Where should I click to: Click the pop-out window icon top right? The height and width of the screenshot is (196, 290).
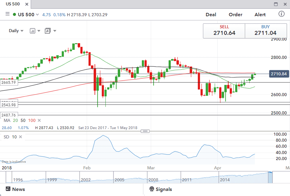pos(276,4)
